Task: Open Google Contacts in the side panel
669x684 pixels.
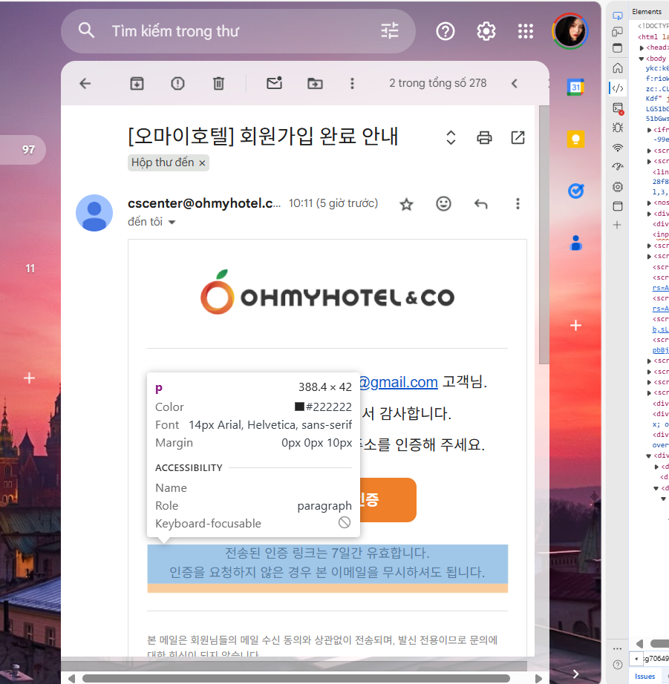Action: click(x=576, y=243)
